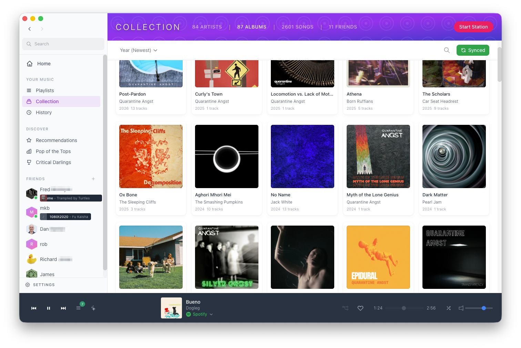The height and width of the screenshot is (348, 521).
Task: Pause the current track
Action: coord(48,308)
